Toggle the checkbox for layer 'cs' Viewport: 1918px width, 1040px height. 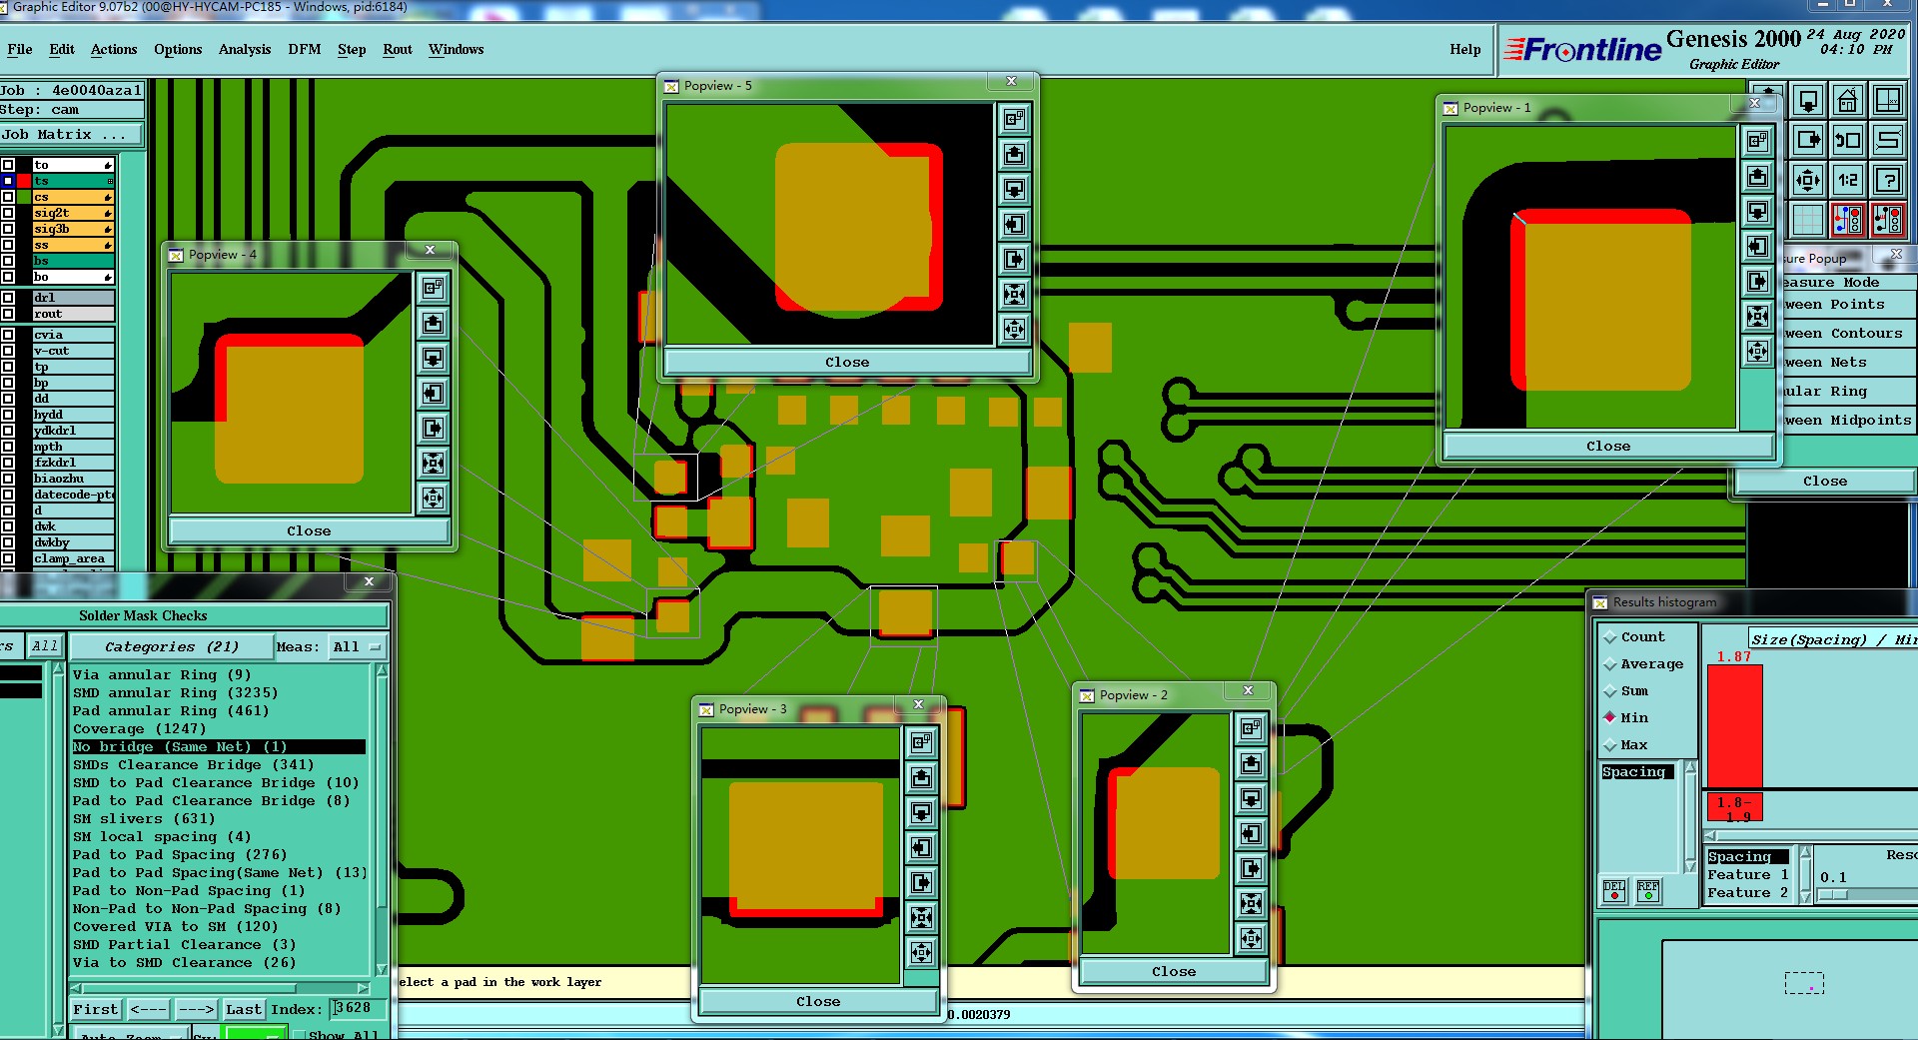point(8,197)
